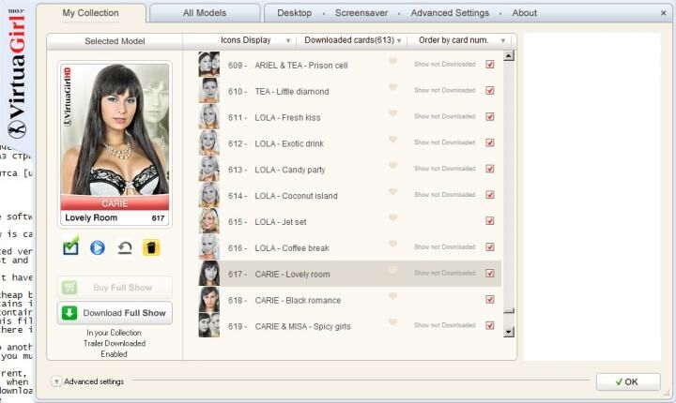Click the favorite heart for 609 ARIEL & TEA
Viewport: 676px width, 403px height.
392,61
